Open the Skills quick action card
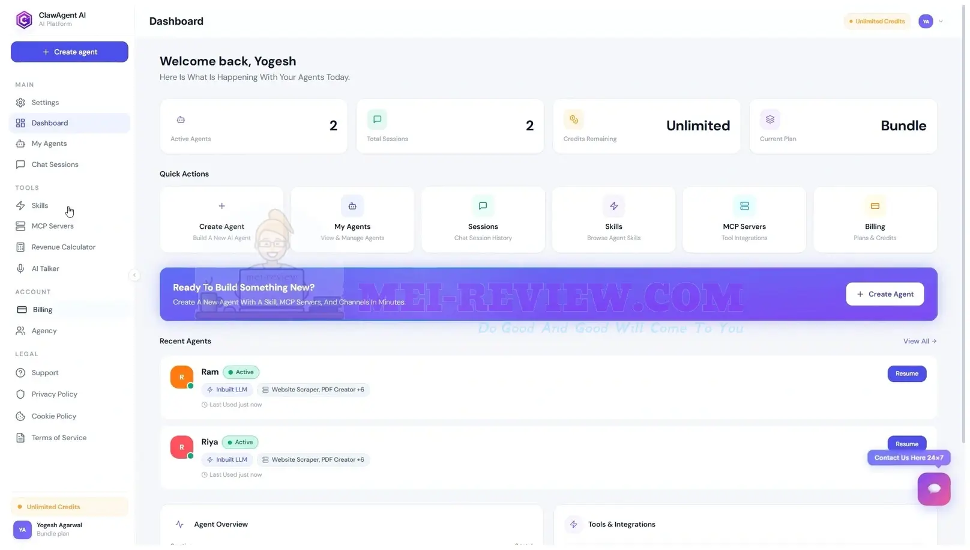The height and width of the screenshot is (550, 970). click(x=613, y=220)
